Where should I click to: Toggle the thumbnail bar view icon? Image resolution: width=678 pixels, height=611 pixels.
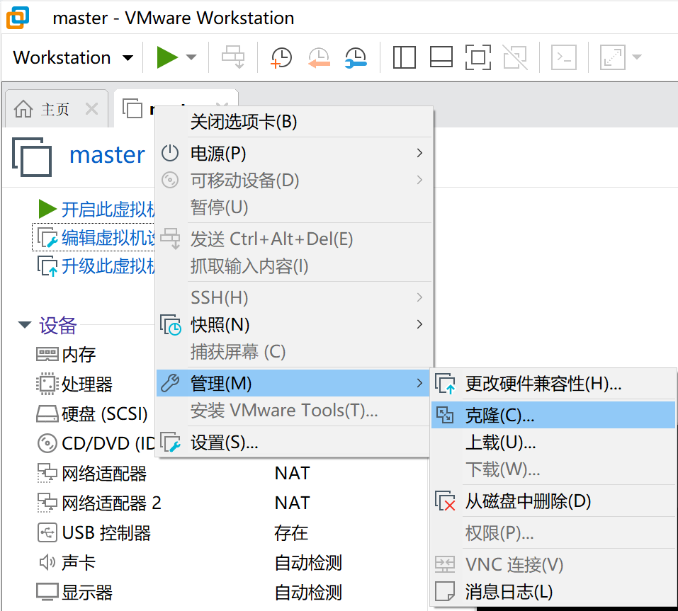coord(441,57)
